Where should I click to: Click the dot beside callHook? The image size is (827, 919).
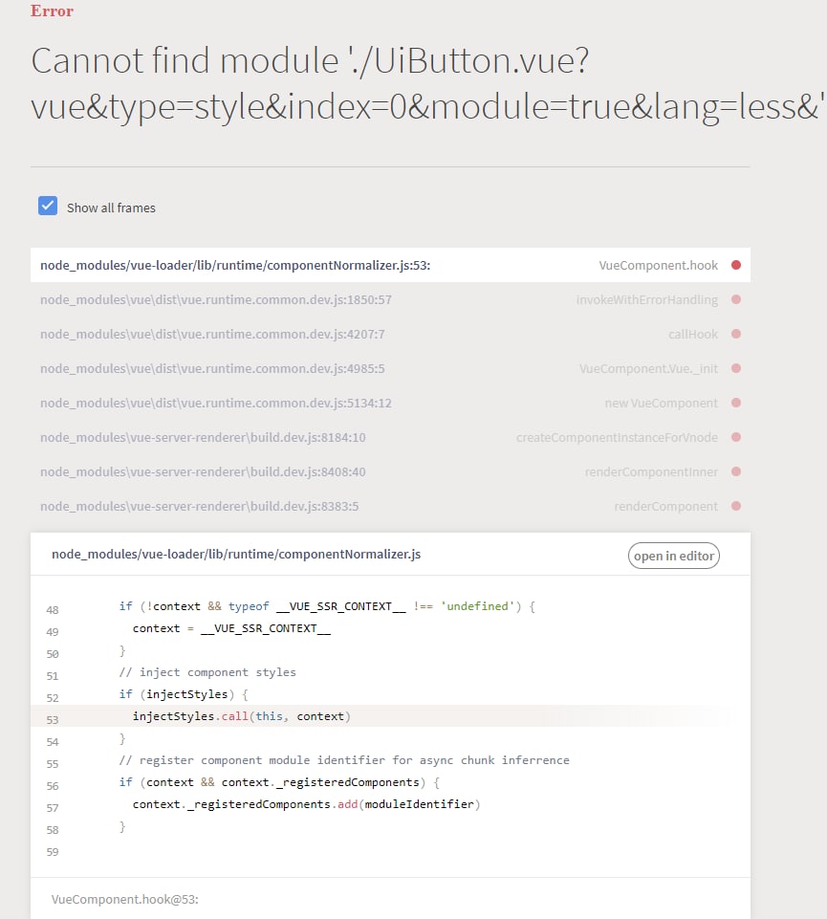coord(736,334)
